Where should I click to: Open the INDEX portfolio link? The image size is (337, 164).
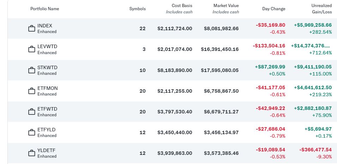pos(45,26)
